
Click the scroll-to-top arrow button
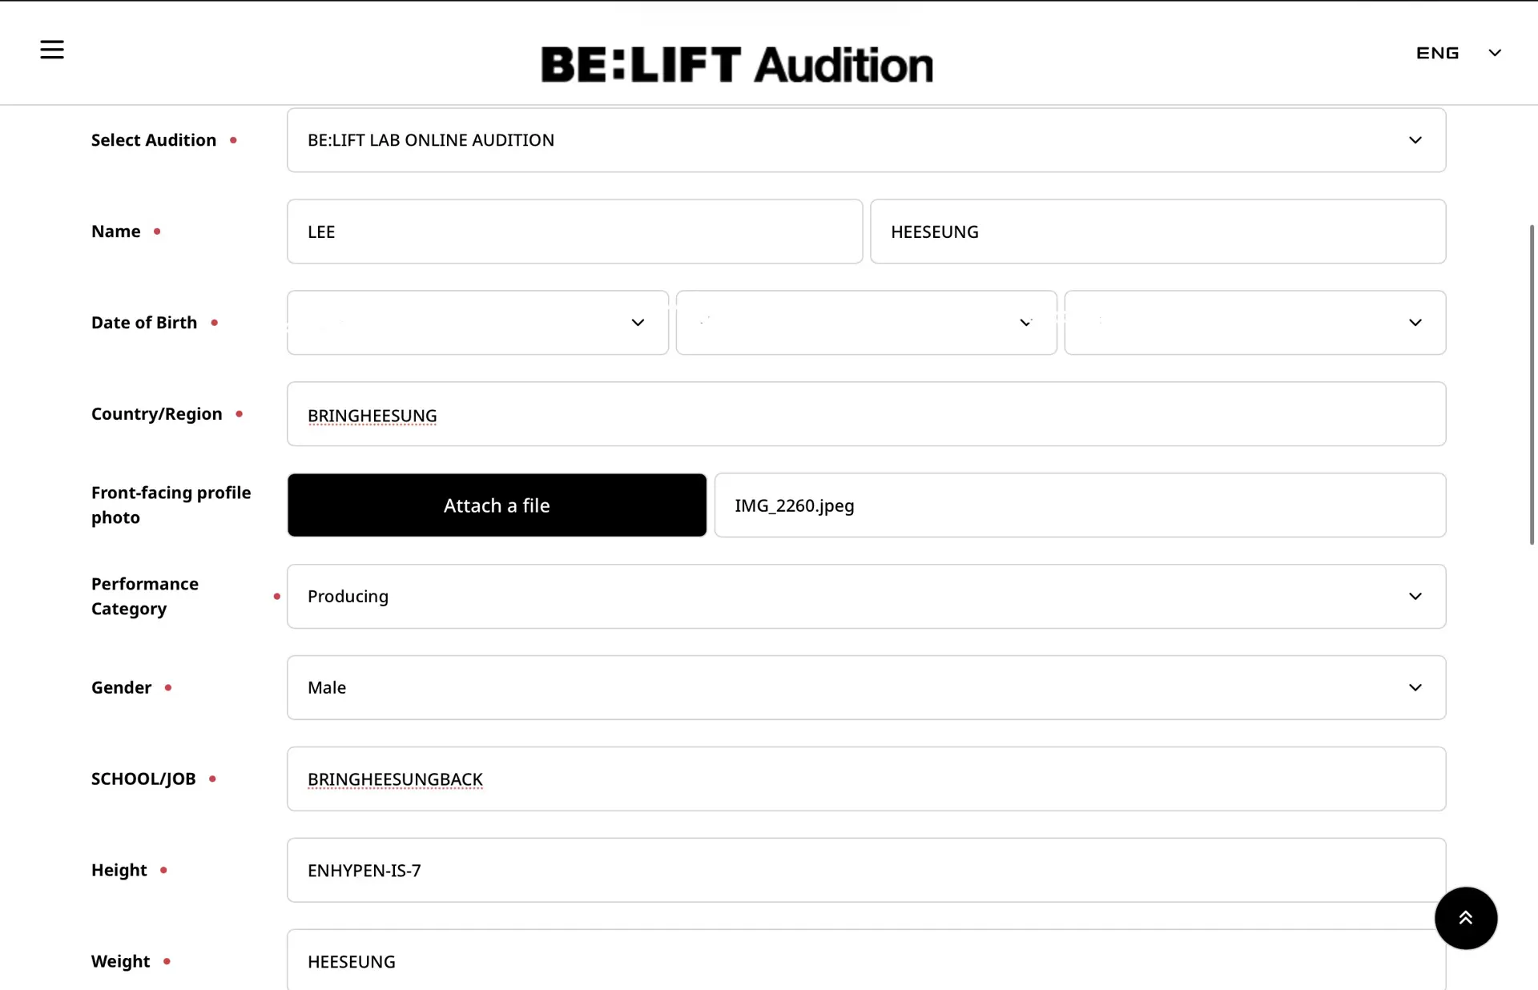coord(1465,918)
